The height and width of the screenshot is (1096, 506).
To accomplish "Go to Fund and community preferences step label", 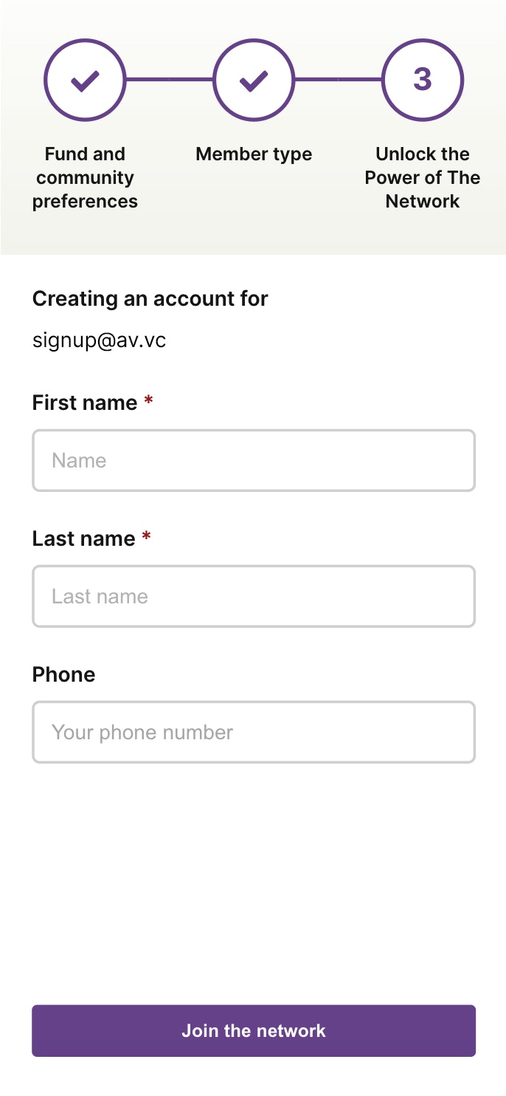I will point(85,178).
